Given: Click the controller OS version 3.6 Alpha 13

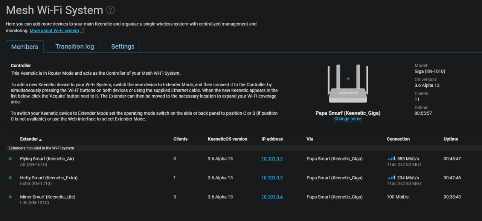Looking at the screenshot, I should tap(427, 85).
